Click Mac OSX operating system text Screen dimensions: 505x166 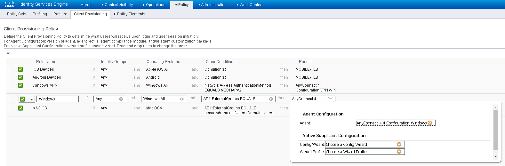pos(154,108)
